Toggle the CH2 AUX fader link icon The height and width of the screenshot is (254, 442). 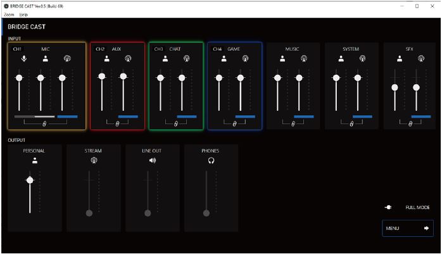(118, 124)
